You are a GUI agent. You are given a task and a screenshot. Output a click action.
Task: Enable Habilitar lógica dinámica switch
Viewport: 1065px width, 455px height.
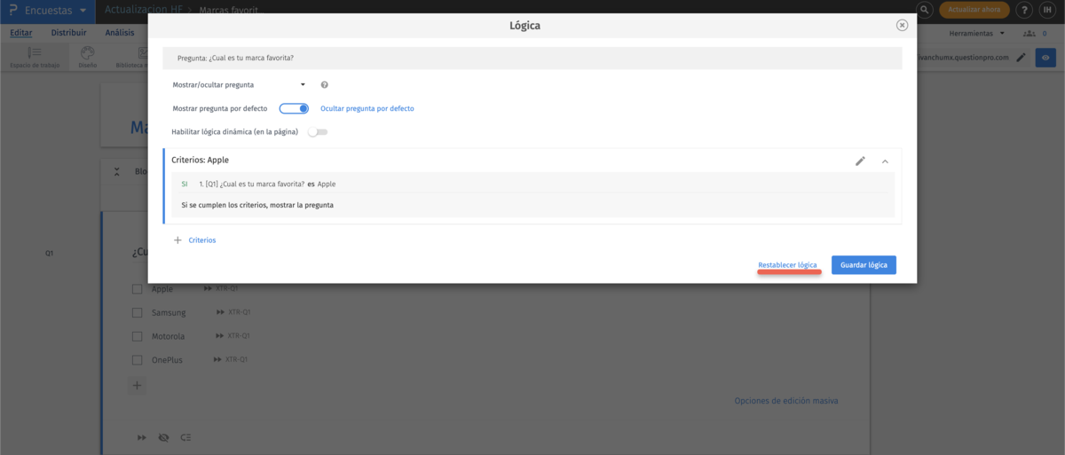(318, 132)
